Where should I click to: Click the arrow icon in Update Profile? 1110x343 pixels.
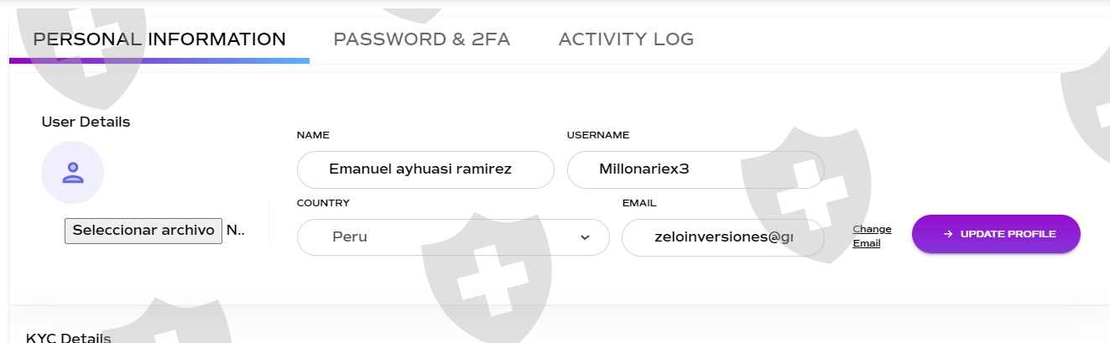[x=948, y=234]
